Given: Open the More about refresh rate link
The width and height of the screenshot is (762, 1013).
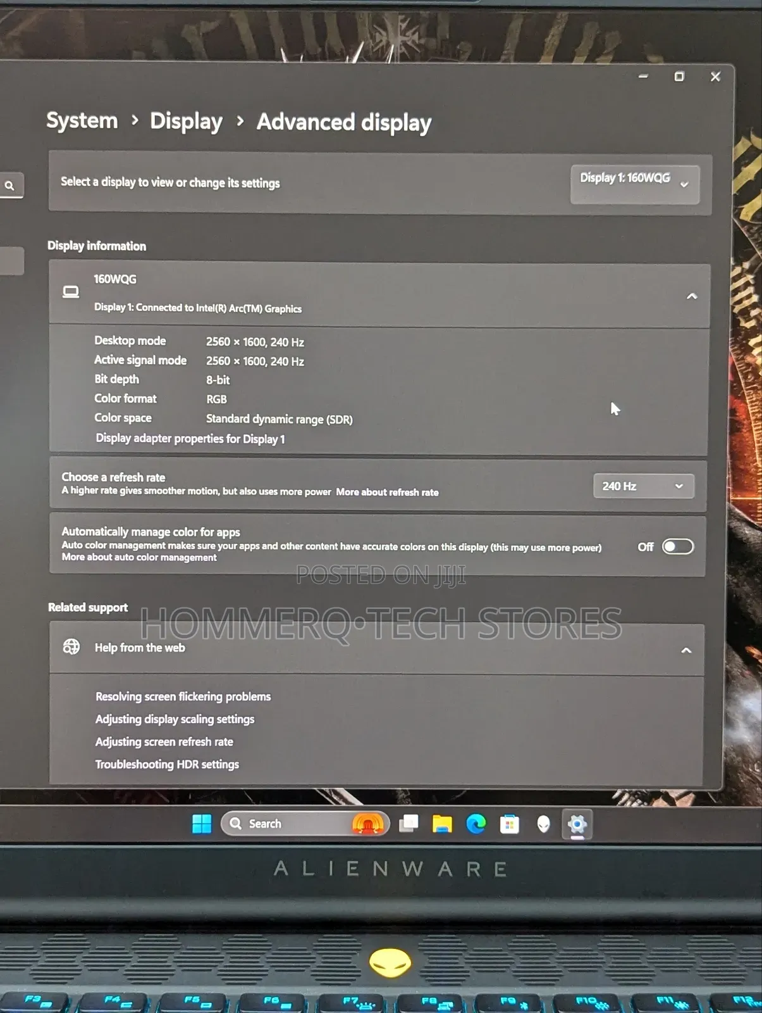Looking at the screenshot, I should point(387,492).
